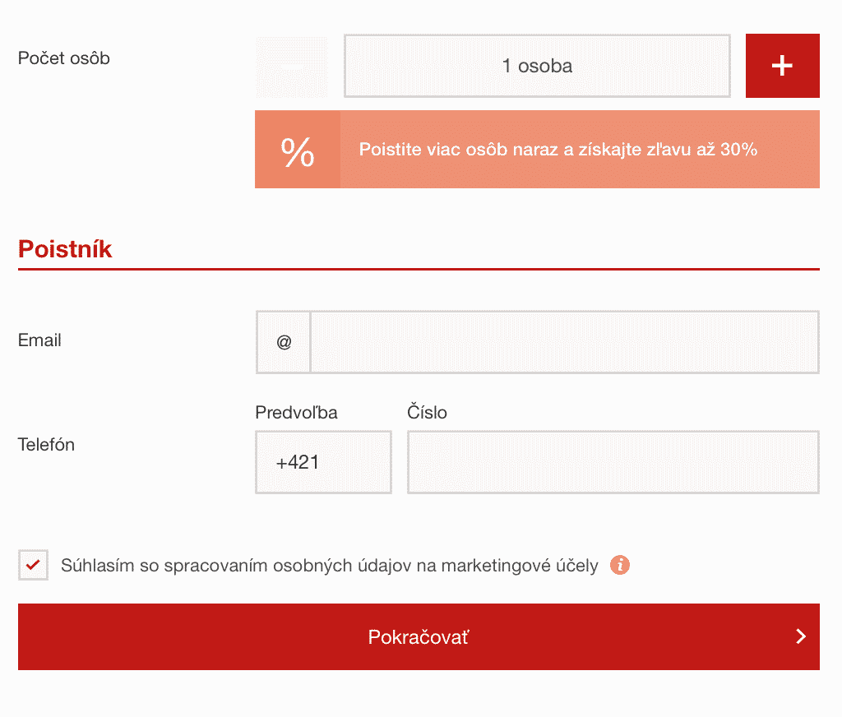This screenshot has height=717, width=842.
Task: Click the Predvoľba label
Action: point(296,413)
